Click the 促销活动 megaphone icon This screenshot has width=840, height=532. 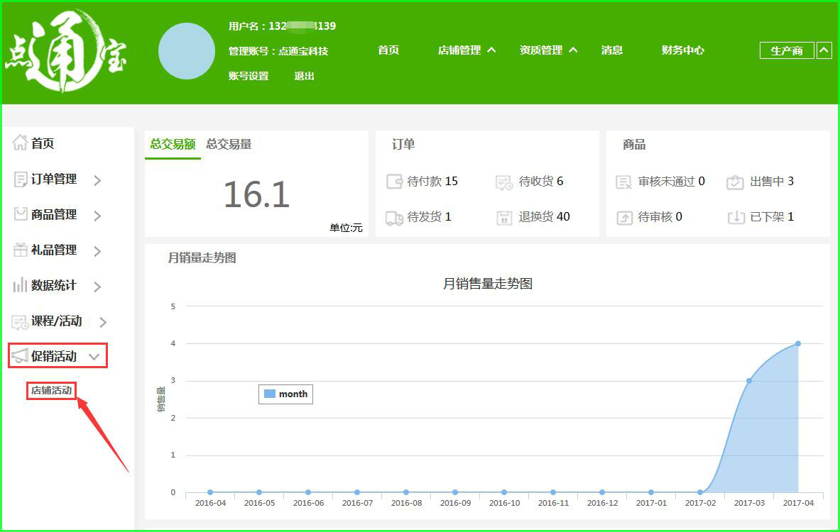point(20,356)
